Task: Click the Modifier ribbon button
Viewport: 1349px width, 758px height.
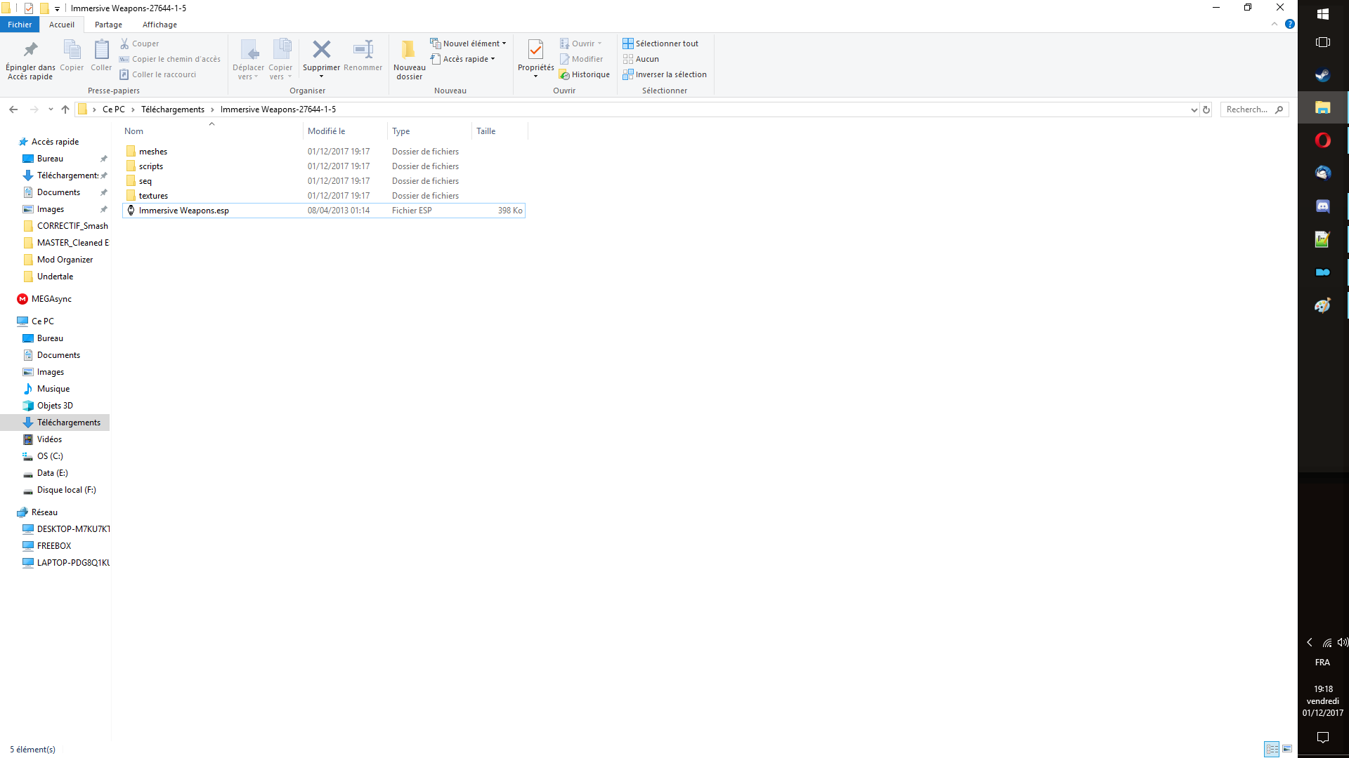Action: click(581, 59)
